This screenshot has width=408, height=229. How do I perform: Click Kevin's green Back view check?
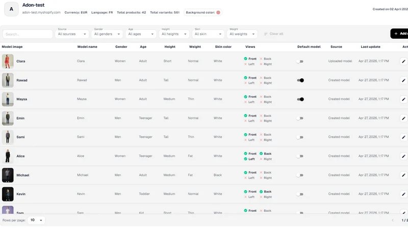[x=261, y=192]
